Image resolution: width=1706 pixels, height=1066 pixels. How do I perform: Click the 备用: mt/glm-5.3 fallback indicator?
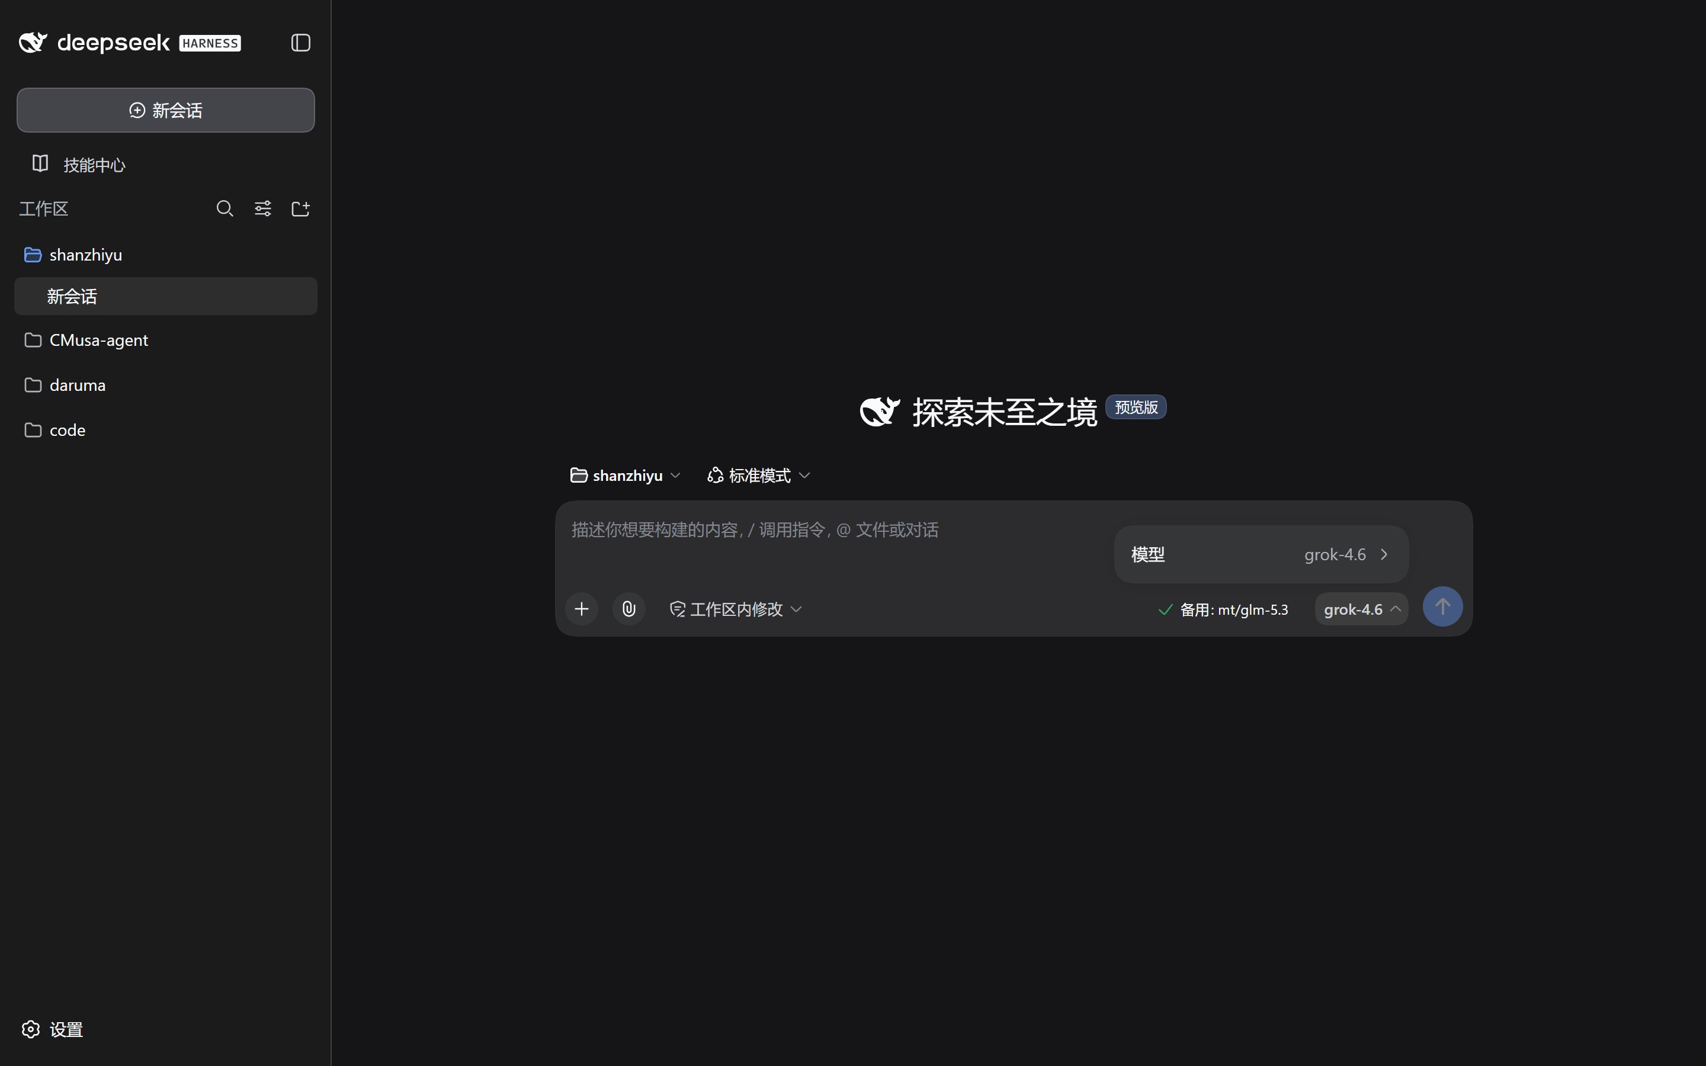point(1223,609)
